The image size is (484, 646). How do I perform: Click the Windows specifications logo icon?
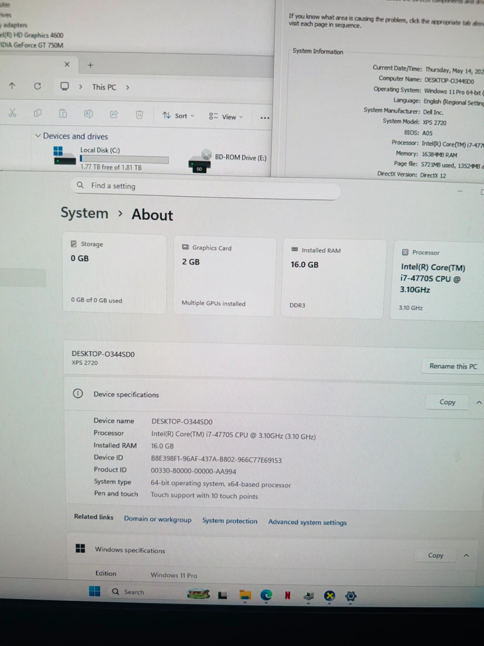[x=80, y=548]
